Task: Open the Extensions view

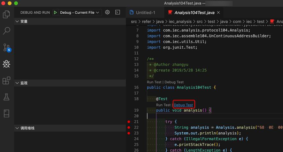Action: [6, 80]
